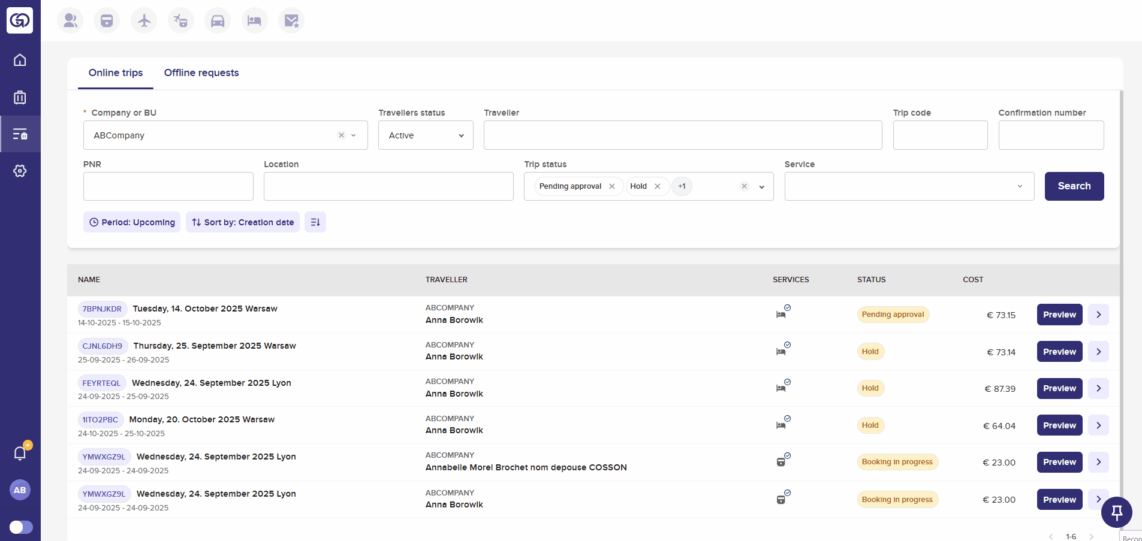
Task: Preview the 7BPNJKDR Warsaw trip
Action: coord(1059,315)
